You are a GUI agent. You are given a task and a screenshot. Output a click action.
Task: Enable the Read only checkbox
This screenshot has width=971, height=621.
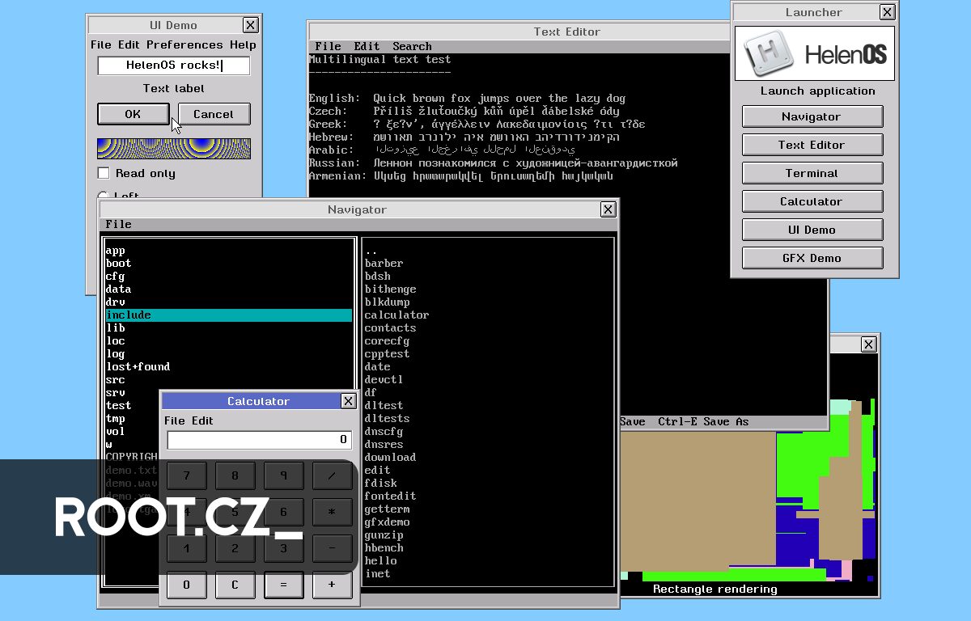104,172
